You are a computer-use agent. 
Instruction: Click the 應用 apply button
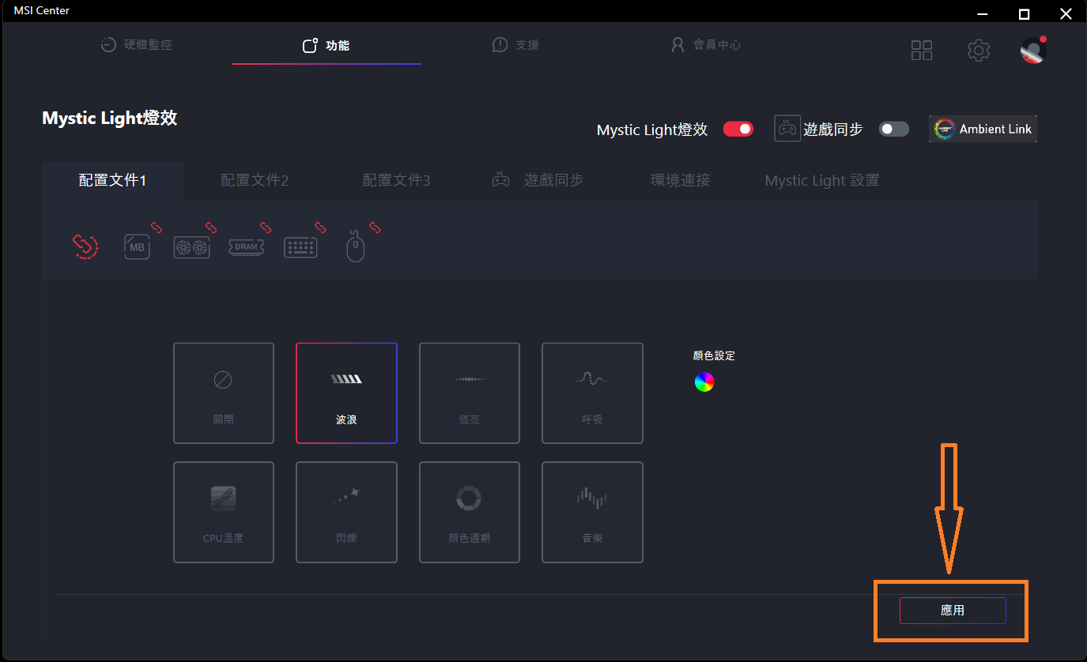tap(953, 611)
